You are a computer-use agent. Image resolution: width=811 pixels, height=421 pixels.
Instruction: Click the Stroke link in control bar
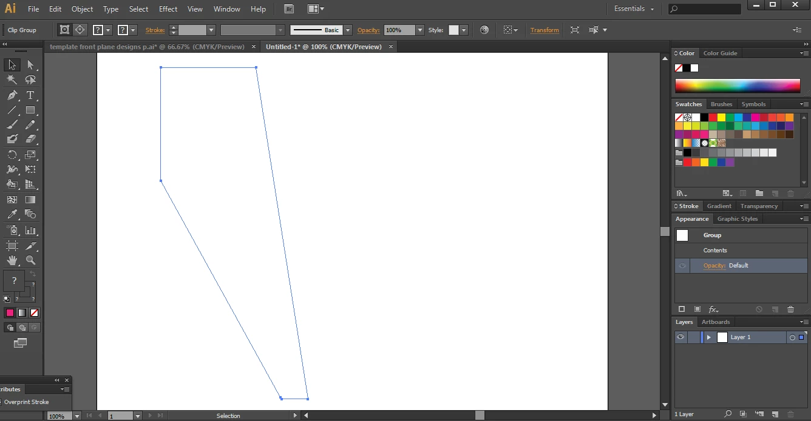155,30
